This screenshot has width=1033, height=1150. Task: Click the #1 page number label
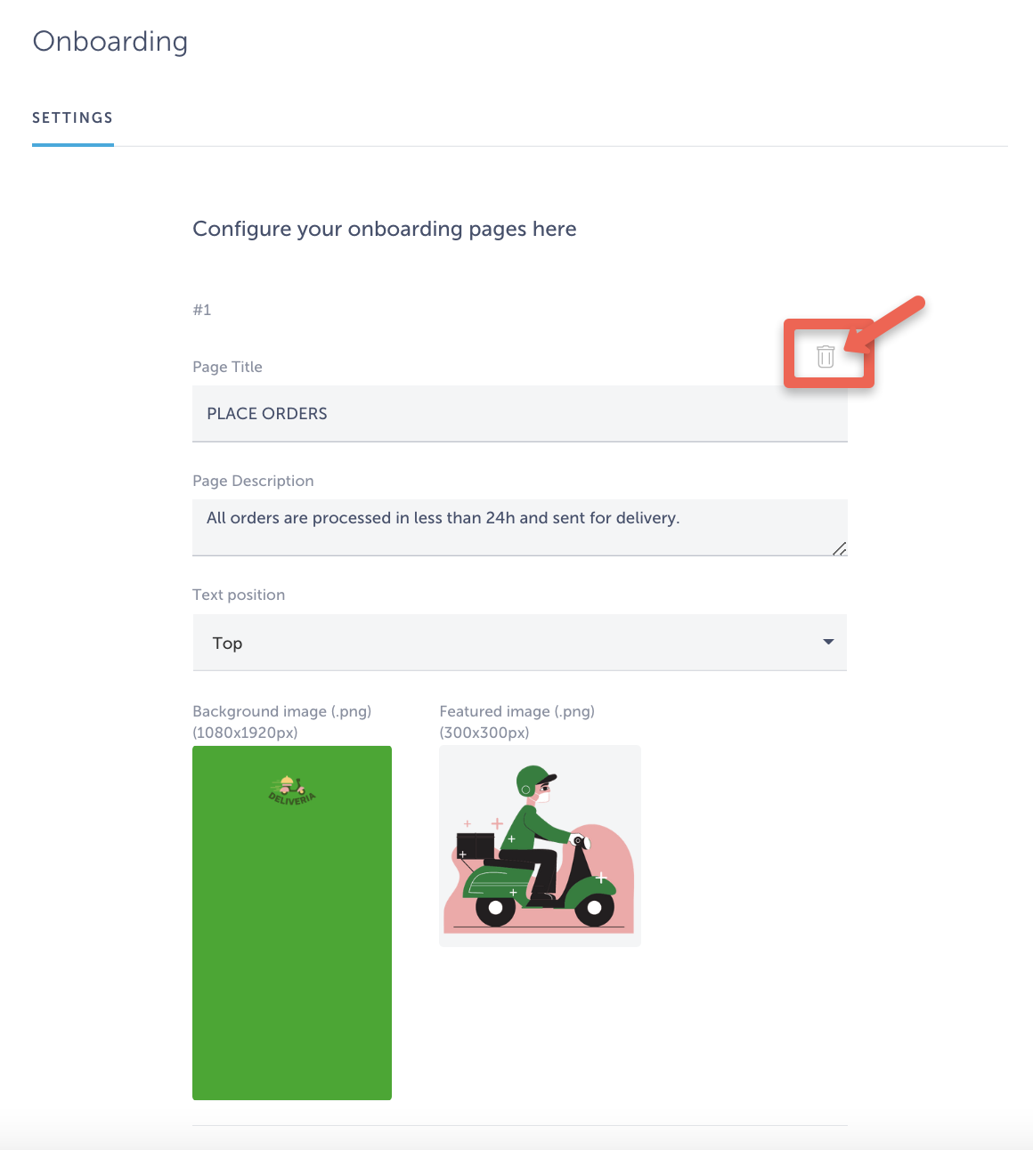pyautogui.click(x=202, y=310)
